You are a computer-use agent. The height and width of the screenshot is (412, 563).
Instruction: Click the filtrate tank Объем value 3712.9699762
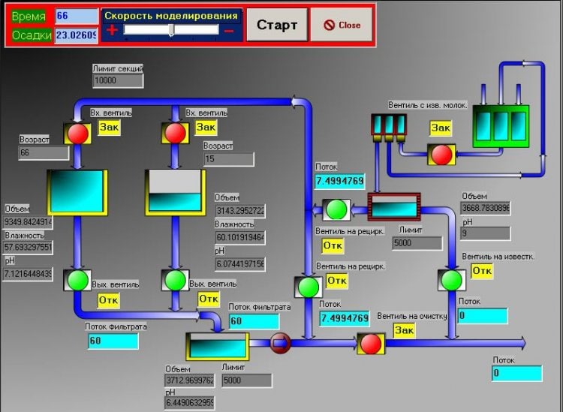190,380
